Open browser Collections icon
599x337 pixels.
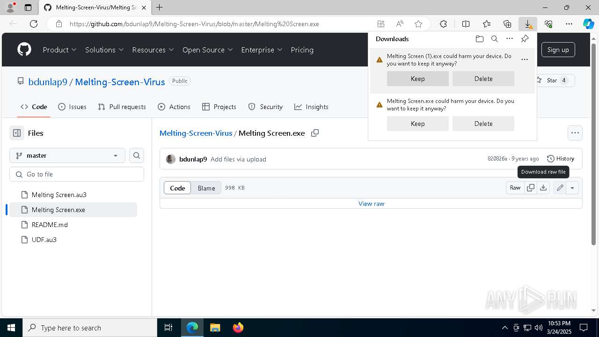[507, 24]
